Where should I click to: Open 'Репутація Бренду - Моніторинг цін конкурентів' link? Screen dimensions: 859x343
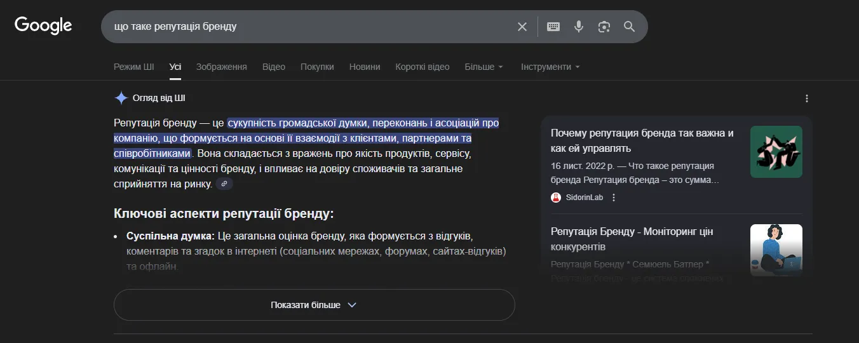(632, 239)
